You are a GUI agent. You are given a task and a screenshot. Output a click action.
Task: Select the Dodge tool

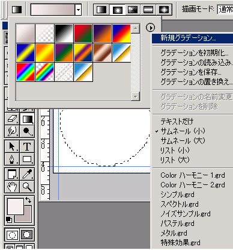click(x=27, y=131)
